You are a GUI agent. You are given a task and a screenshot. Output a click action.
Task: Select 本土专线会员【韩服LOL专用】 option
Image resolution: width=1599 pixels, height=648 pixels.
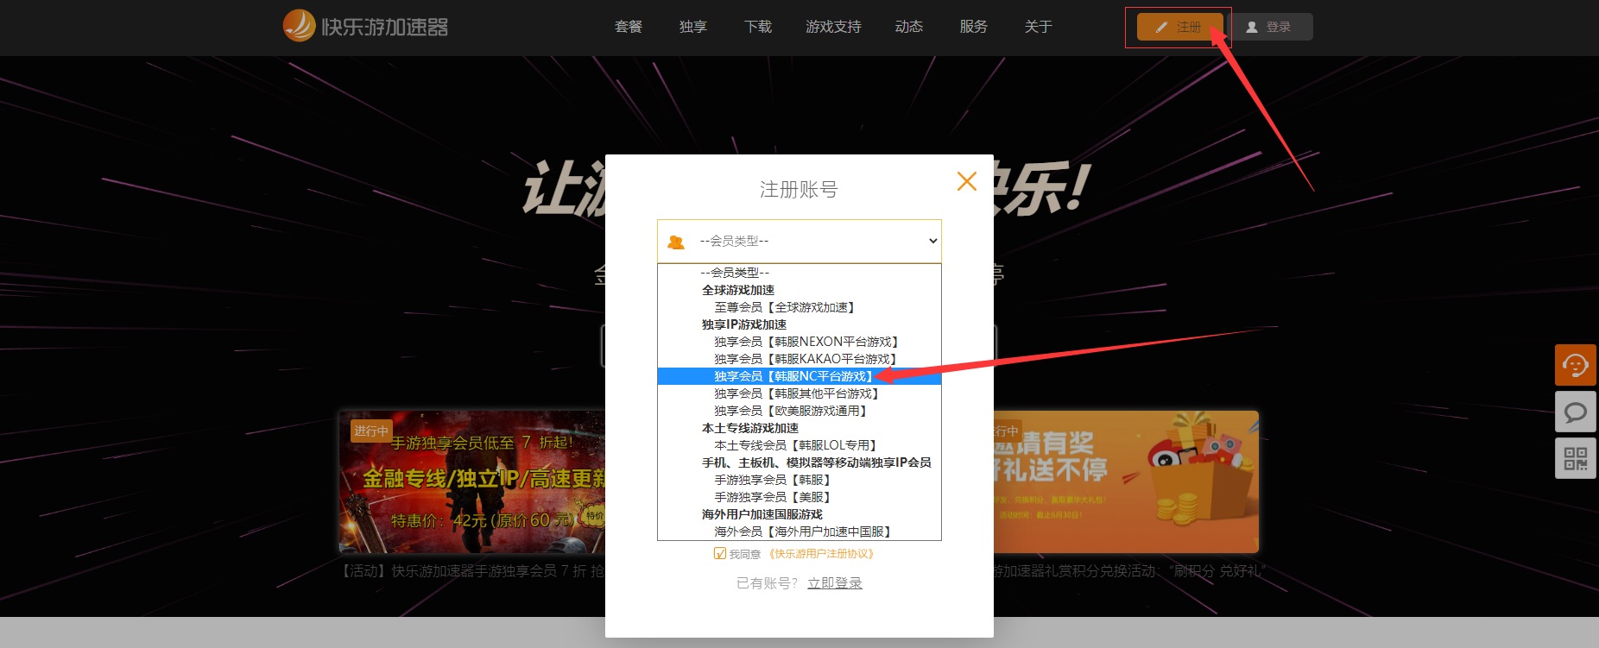(x=799, y=445)
